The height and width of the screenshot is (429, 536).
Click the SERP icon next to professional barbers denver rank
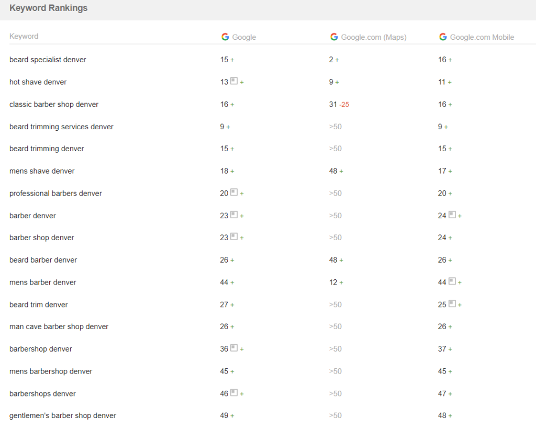[x=234, y=193]
